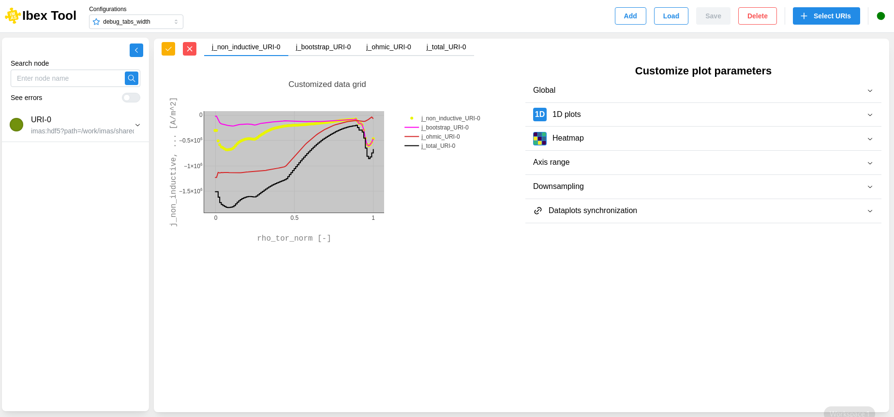Expand the Global section
This screenshot has width=894, height=417.
coord(703,90)
